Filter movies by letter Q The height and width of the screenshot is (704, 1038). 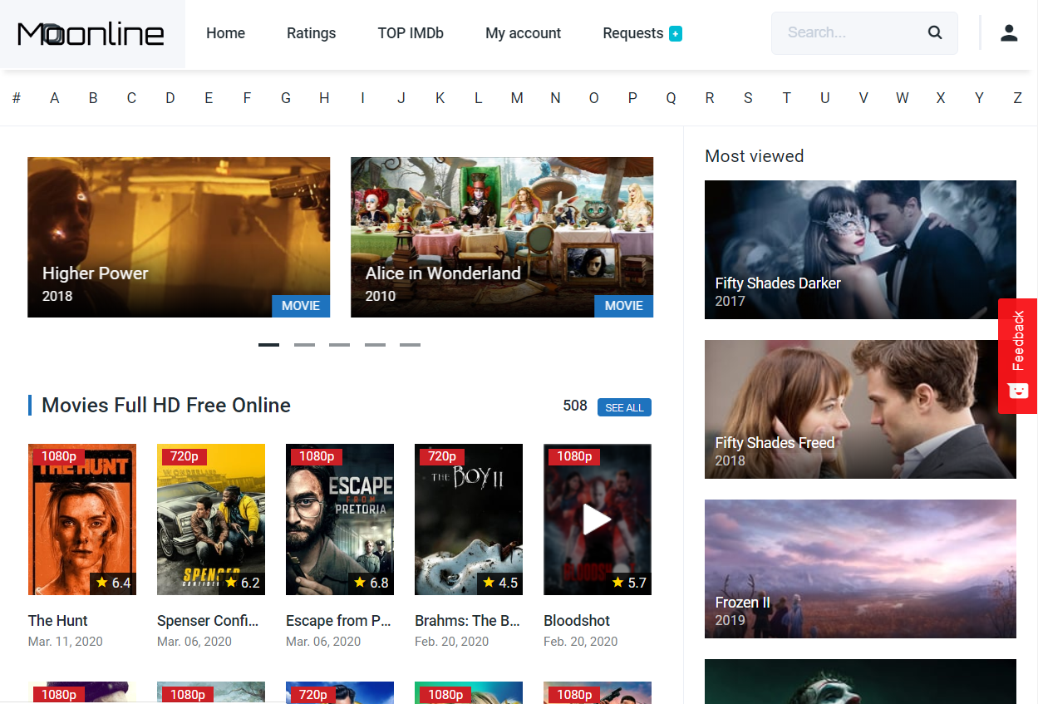click(x=671, y=98)
